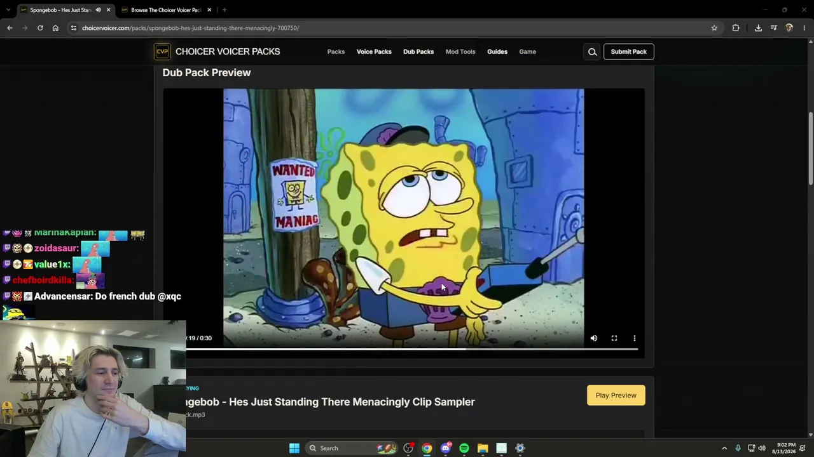Mute the Spongebob tab via its speaker icon
The width and height of the screenshot is (814, 457).
[x=98, y=10]
